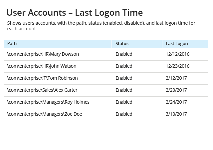The image size is (213, 150).
Task: Select the John Watson path entry
Action: (x=42, y=66)
